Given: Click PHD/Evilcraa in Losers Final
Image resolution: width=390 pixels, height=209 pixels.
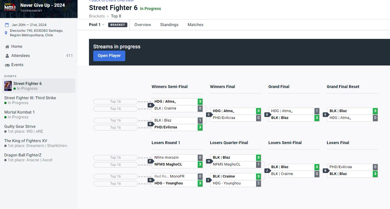Looking at the screenshot, I should (x=350, y=167).
